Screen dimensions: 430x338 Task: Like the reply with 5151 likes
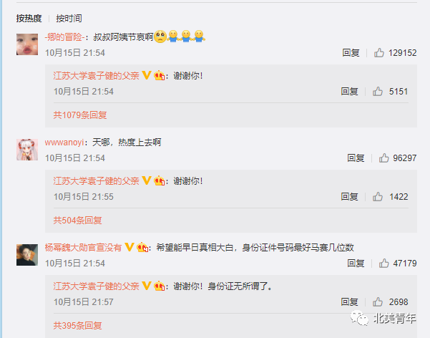pos(378,92)
